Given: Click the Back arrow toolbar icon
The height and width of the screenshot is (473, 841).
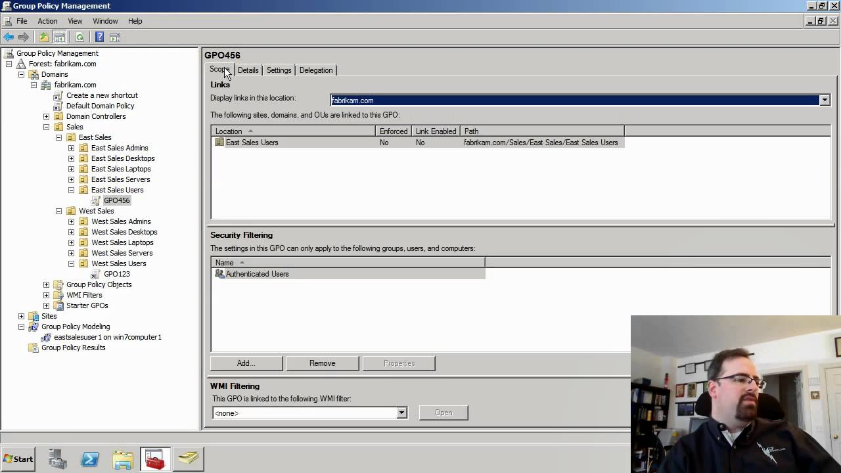Looking at the screenshot, I should pos(9,37).
